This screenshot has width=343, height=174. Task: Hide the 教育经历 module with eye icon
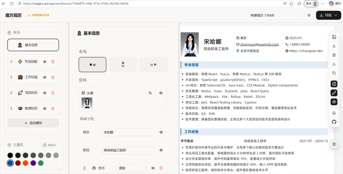pyautogui.click(x=45, y=108)
